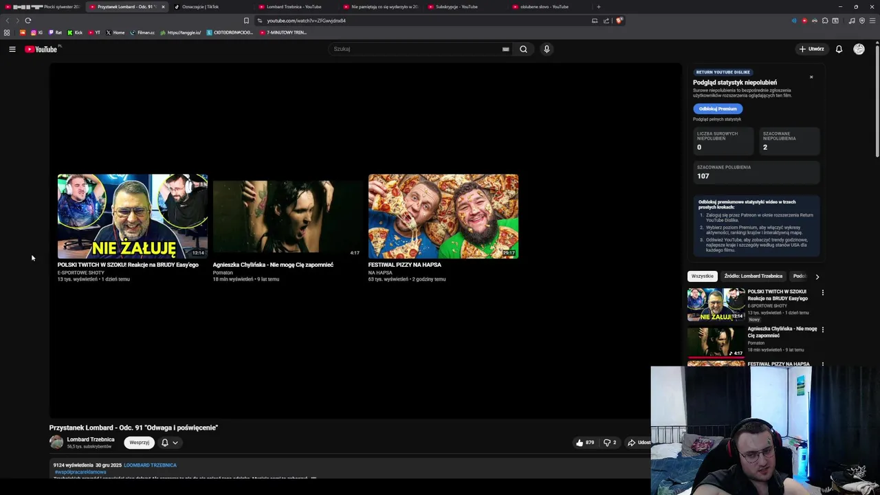
Task: Open options for POLSKI TWITCH sidebar video
Action: [822, 292]
